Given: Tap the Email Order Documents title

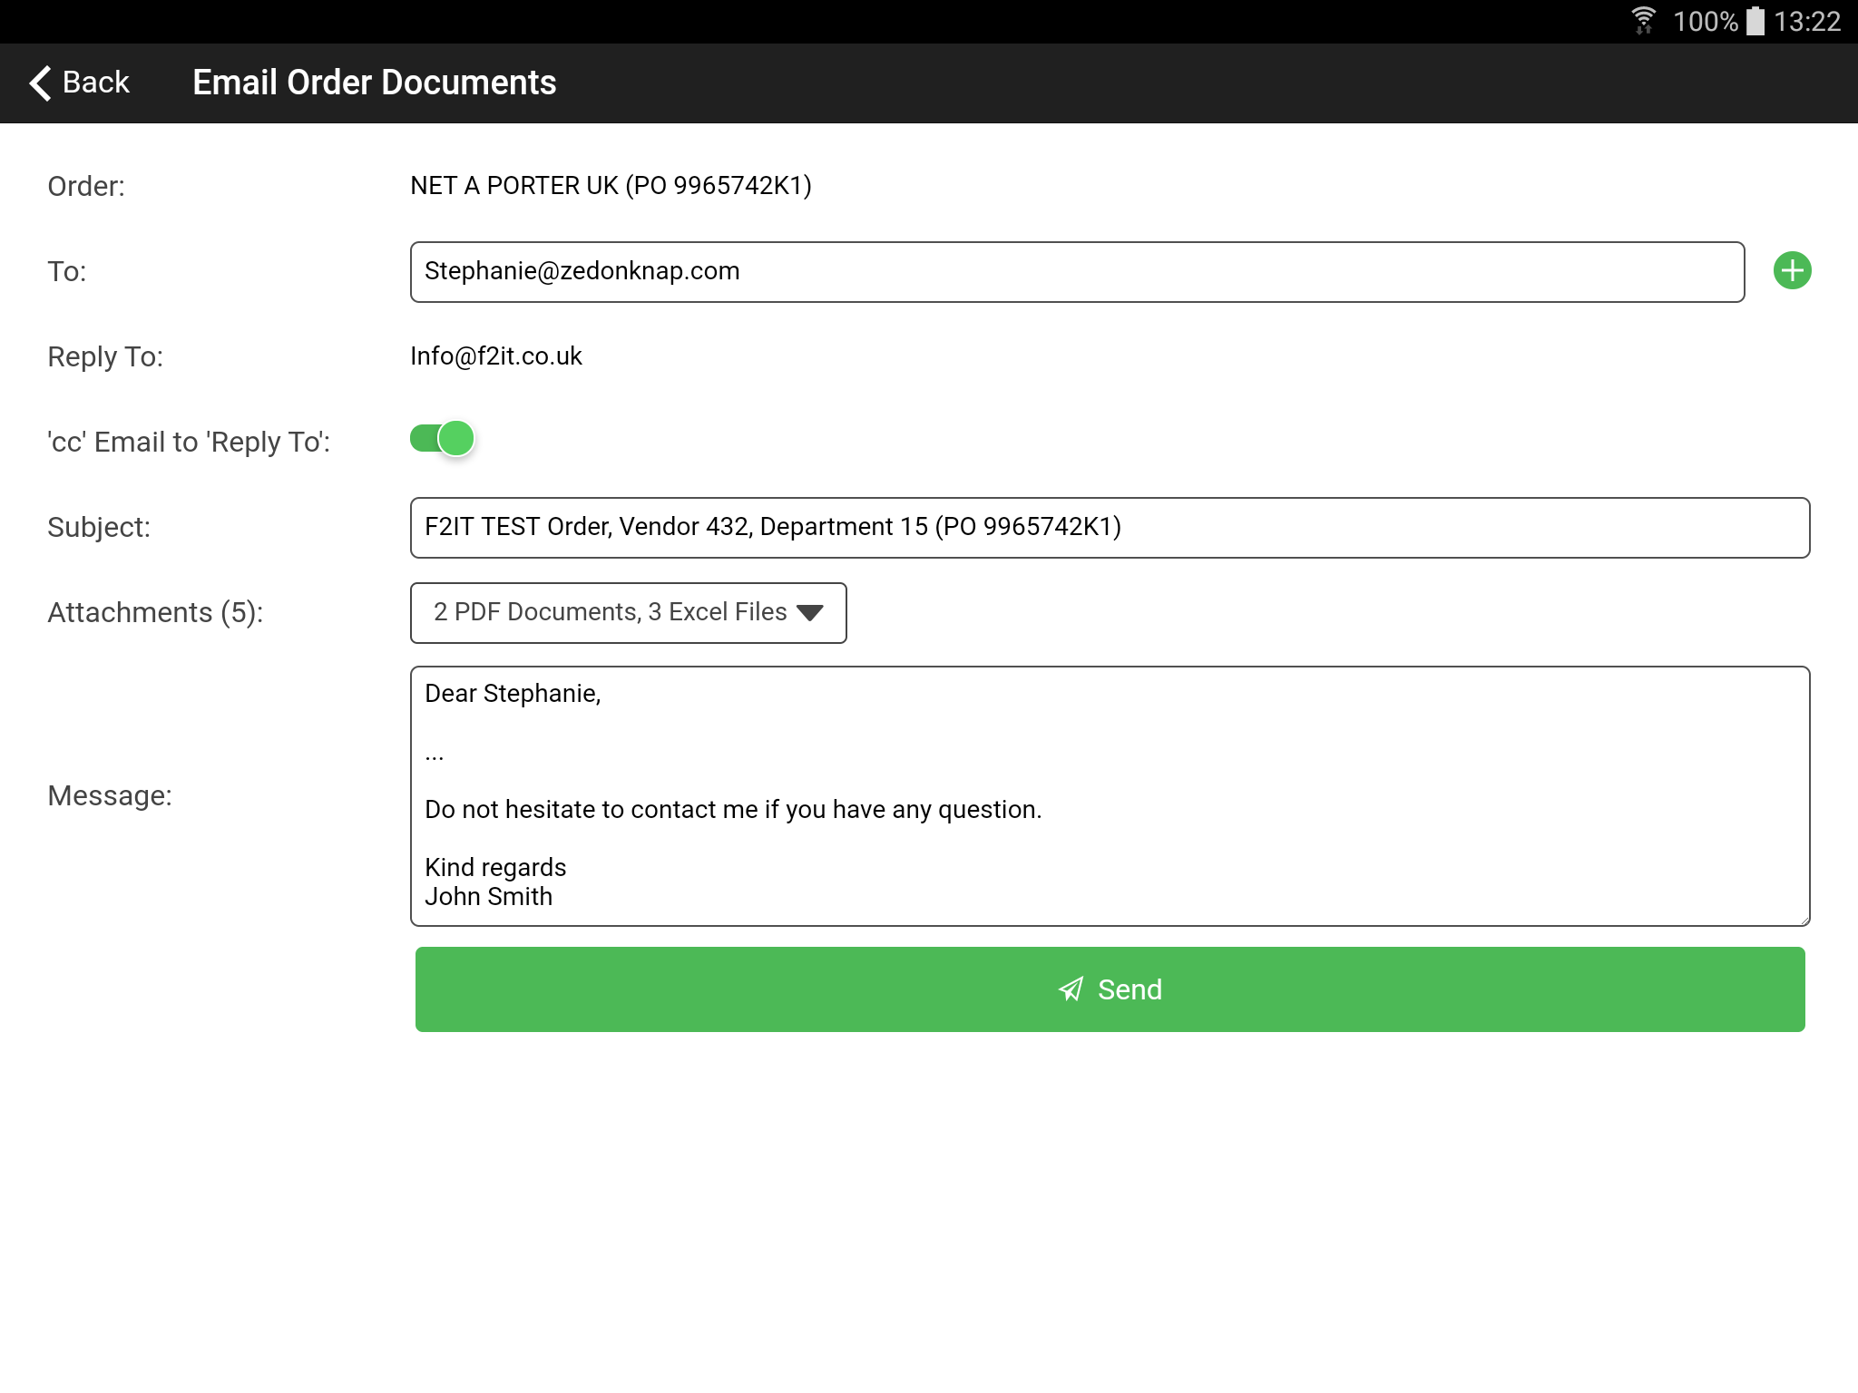Looking at the screenshot, I should [x=374, y=83].
